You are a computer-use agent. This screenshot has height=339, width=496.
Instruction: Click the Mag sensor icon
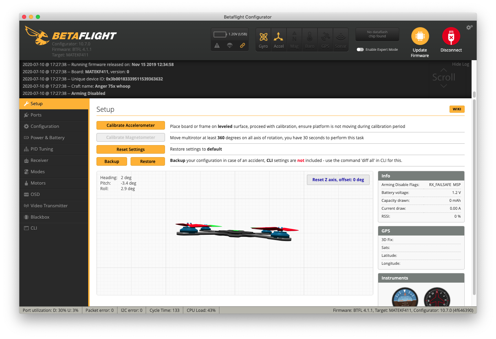point(294,37)
